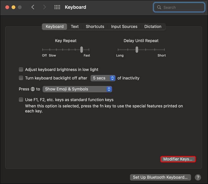Enable Use F1, F2 as standard function keys
This screenshot has width=208, height=184.
click(x=21, y=100)
